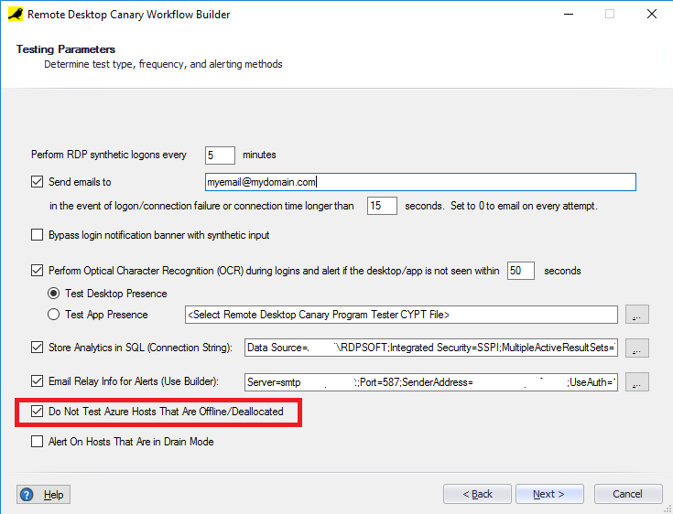Select Test Desktop Presence radio button
The width and height of the screenshot is (673, 514).
click(x=54, y=294)
